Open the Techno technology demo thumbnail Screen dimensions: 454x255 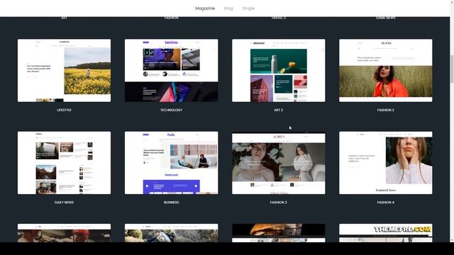(172, 71)
